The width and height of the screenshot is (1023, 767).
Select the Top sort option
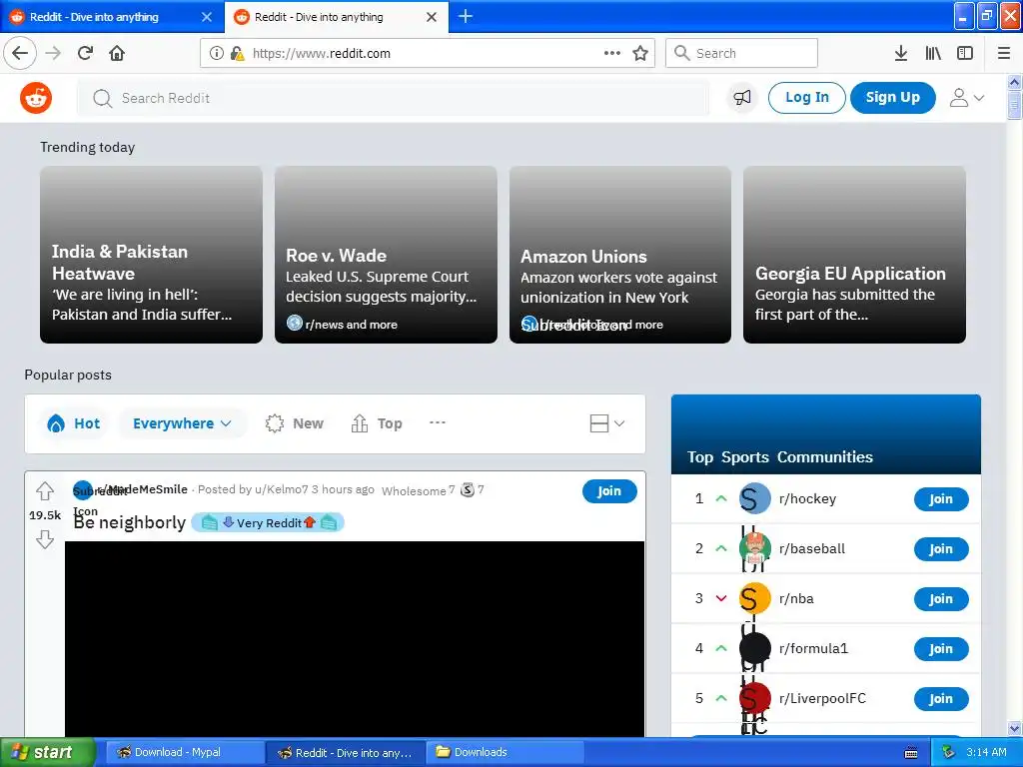coord(377,423)
